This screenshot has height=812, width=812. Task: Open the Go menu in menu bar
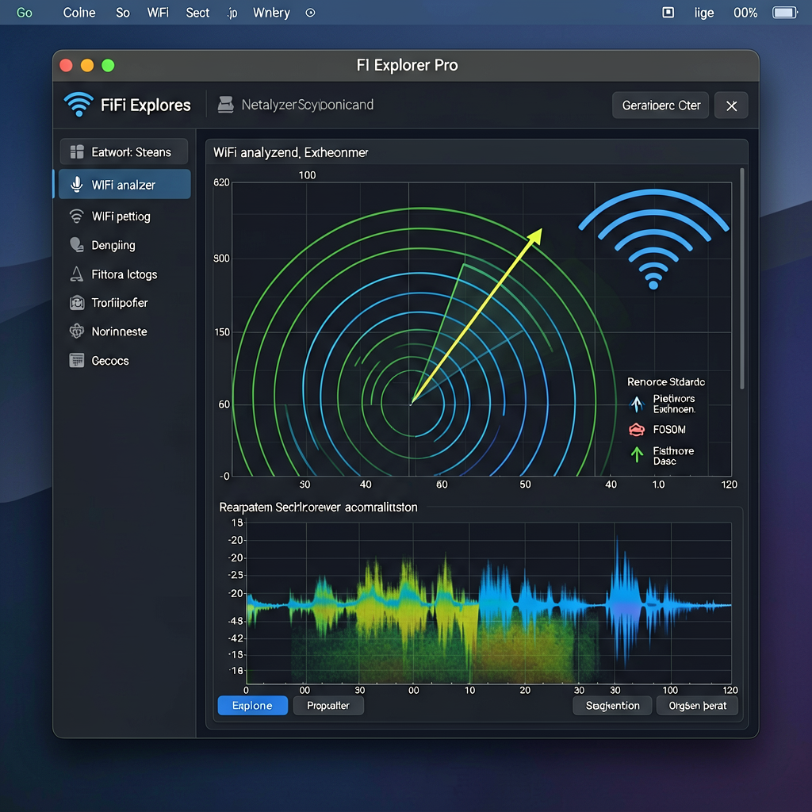pos(25,13)
